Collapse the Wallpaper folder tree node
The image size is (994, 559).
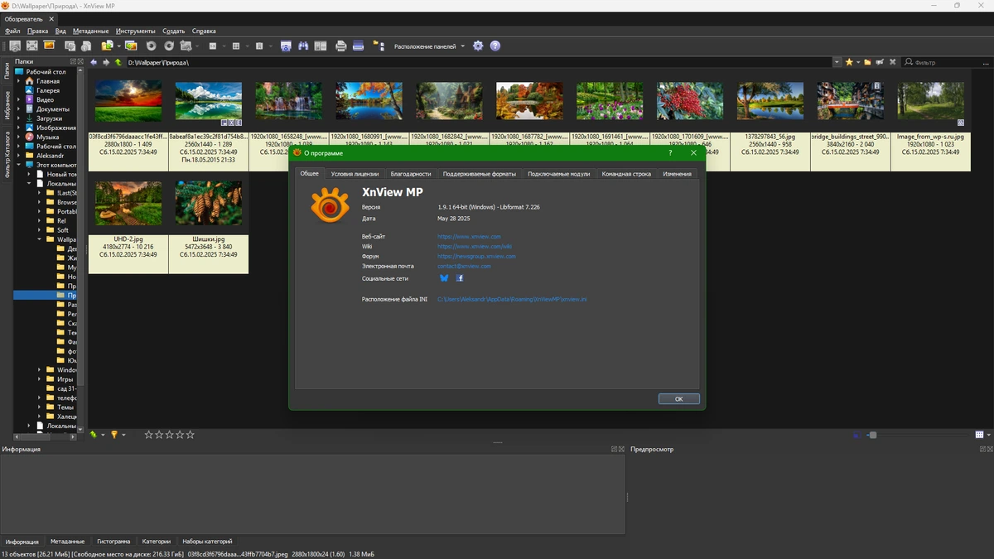[39, 239]
